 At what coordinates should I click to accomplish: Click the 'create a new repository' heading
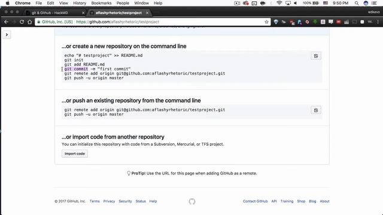click(124, 47)
